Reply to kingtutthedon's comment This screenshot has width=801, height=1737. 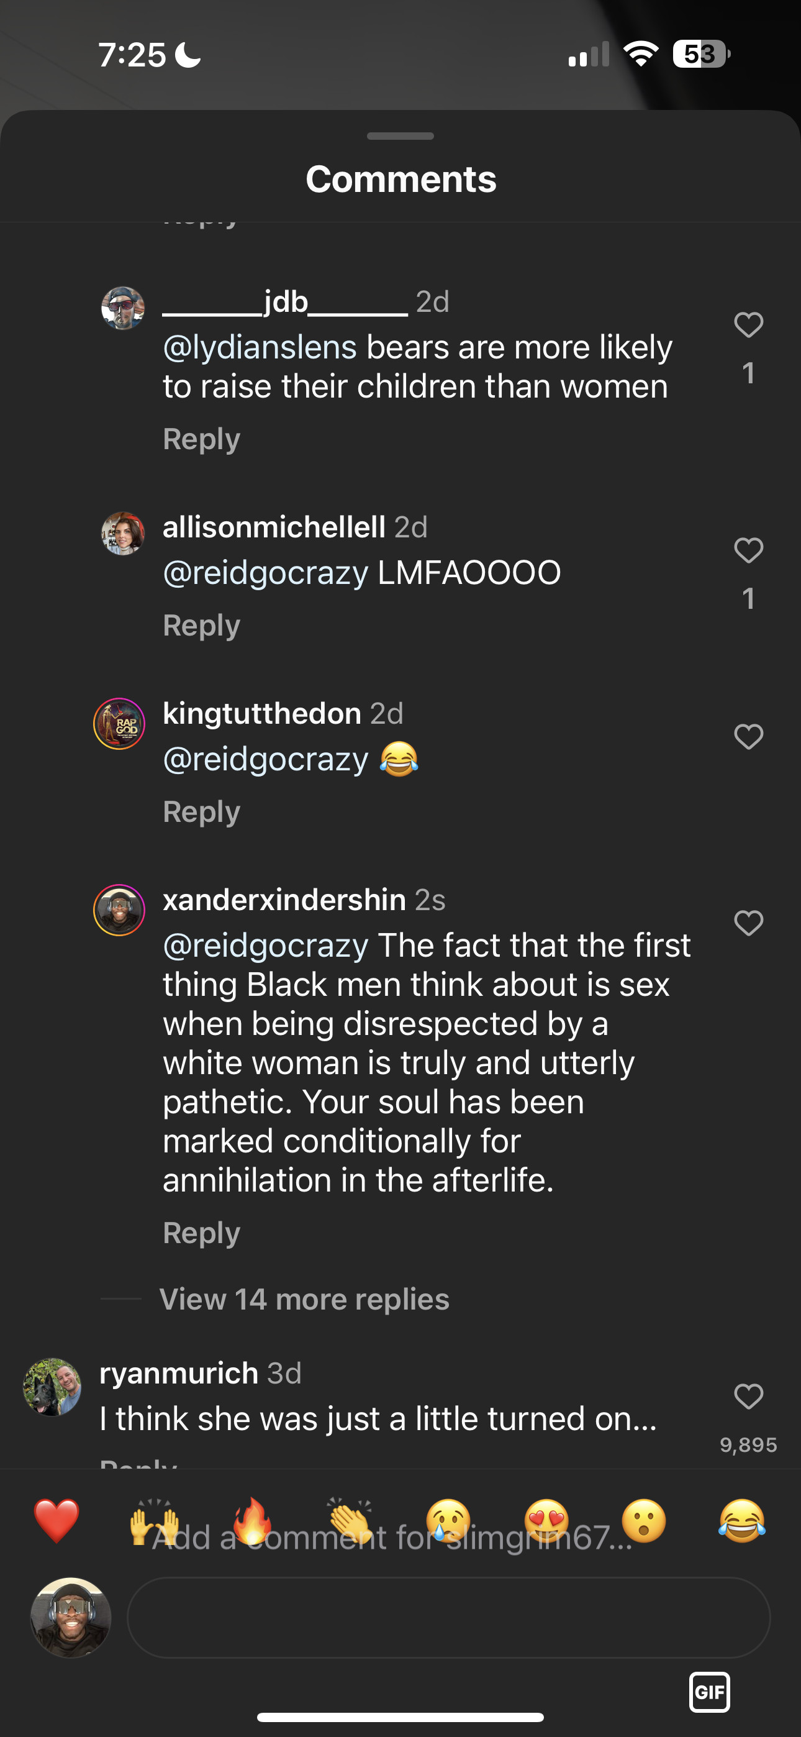coord(202,812)
